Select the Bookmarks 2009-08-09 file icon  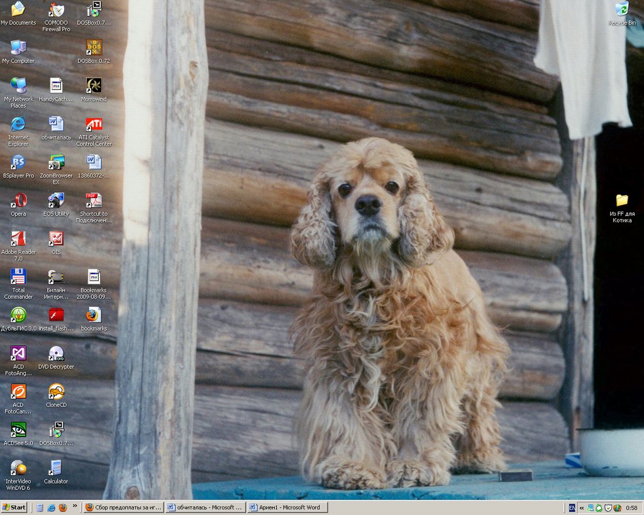[x=94, y=284]
